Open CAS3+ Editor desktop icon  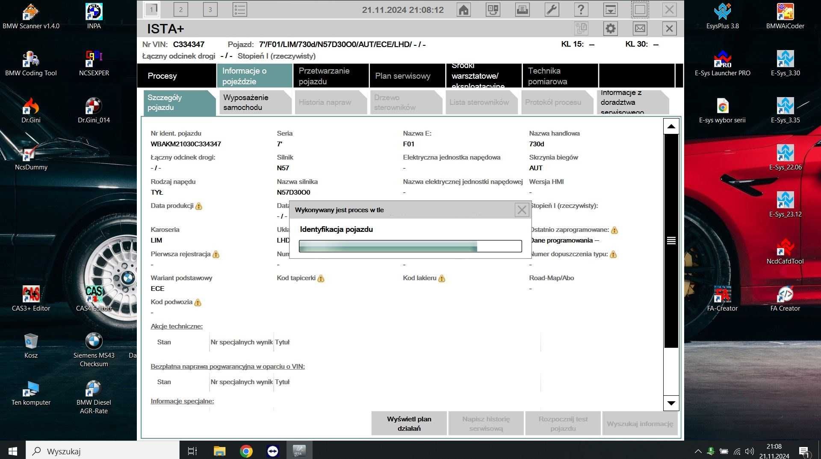coord(31,299)
